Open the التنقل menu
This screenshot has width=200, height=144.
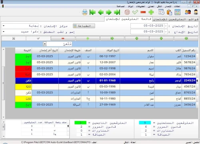160,6
